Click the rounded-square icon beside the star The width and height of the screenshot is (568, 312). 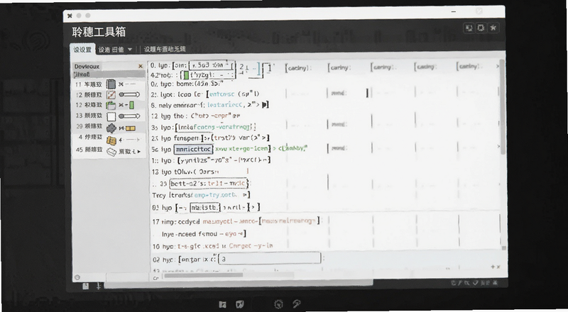click(481, 28)
